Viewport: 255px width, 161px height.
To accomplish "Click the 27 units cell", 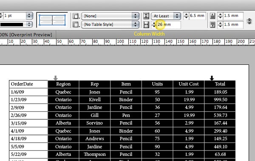I will [x=157, y=115].
